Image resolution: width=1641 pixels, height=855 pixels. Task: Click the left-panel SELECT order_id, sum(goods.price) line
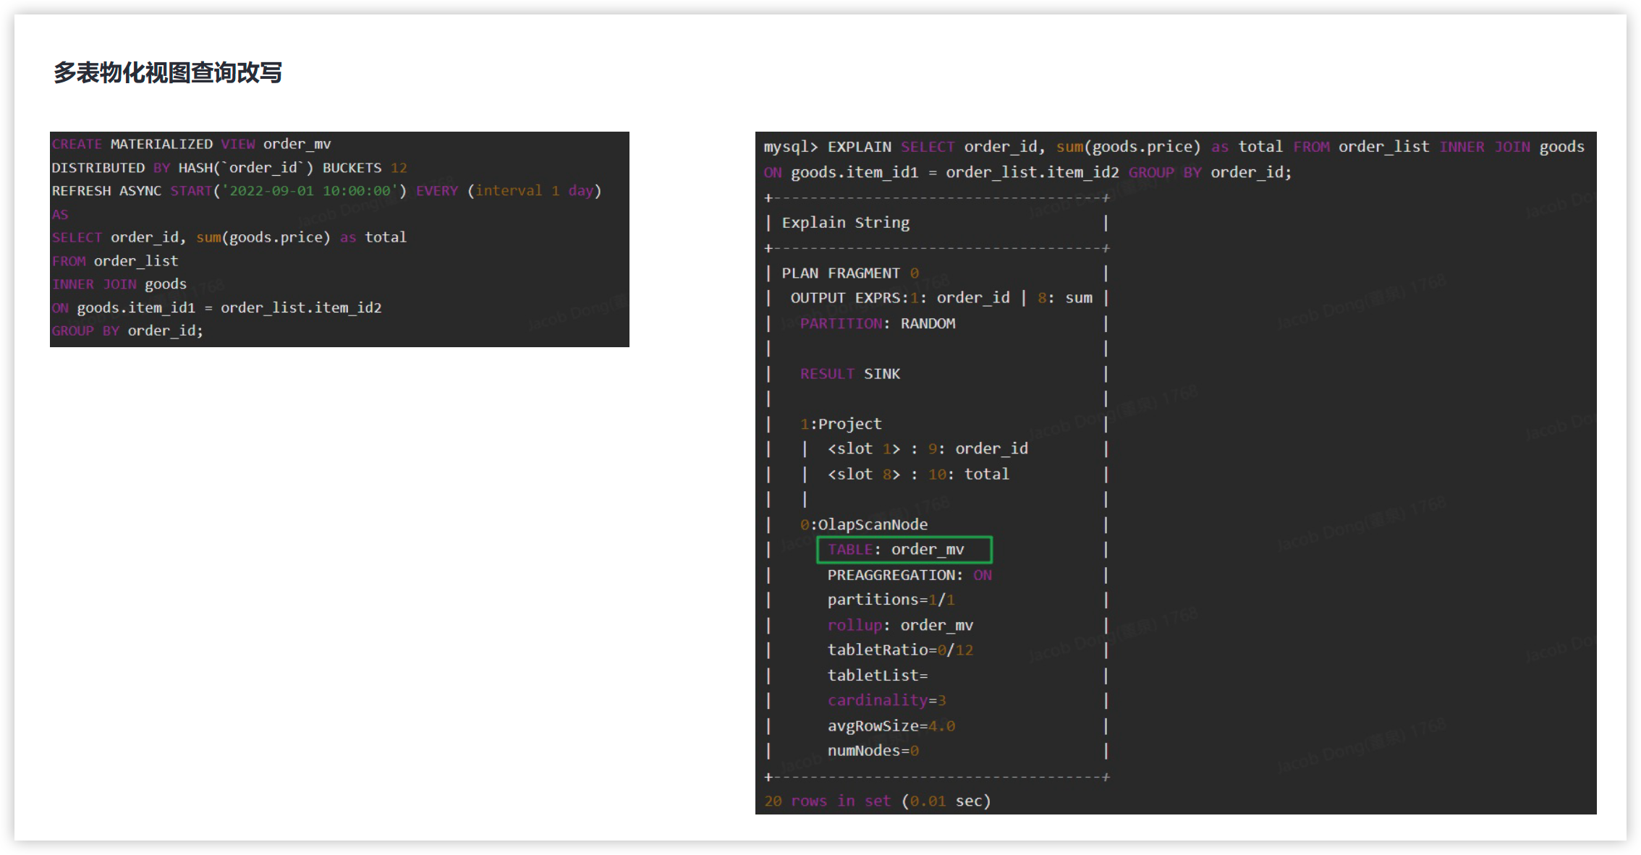(x=229, y=237)
